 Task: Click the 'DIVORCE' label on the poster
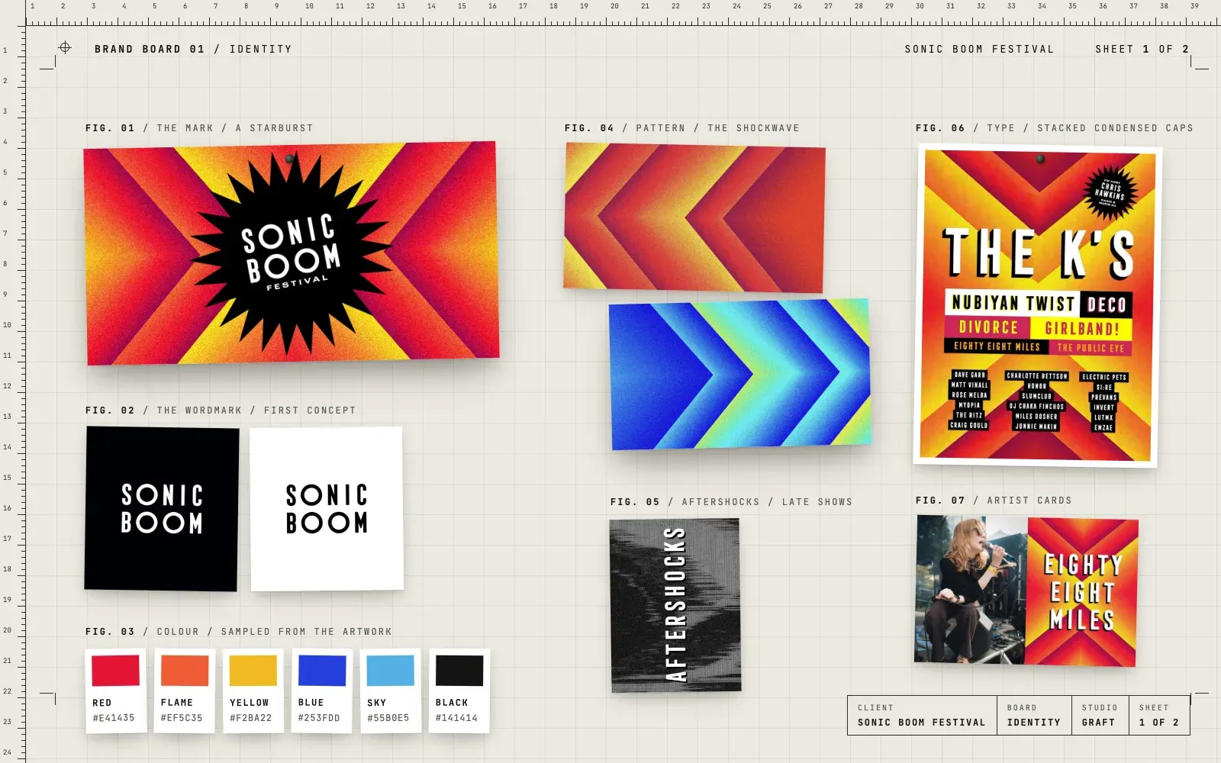pos(988,327)
